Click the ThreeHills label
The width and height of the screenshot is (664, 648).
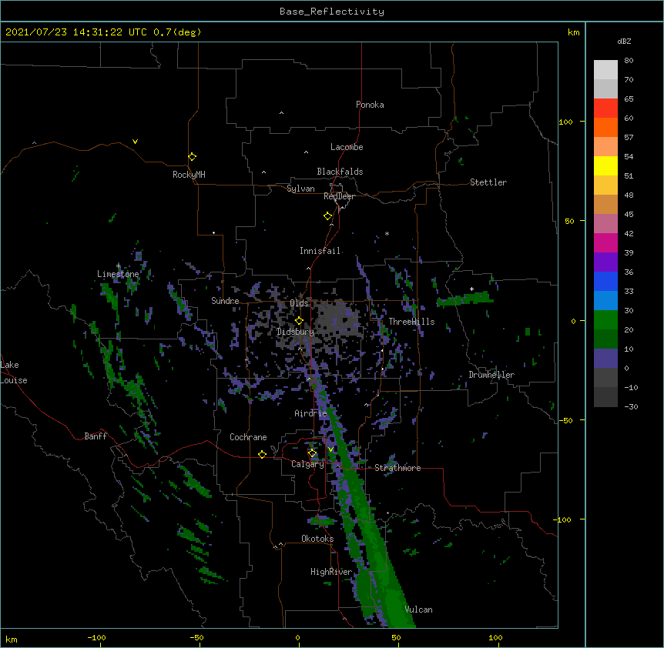click(x=411, y=322)
